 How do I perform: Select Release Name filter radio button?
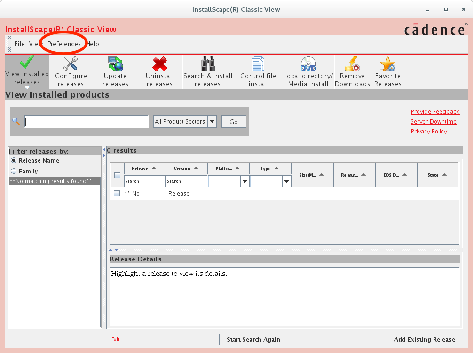[x=14, y=160]
